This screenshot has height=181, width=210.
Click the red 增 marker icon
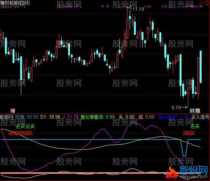pyautogui.click(x=13, y=111)
